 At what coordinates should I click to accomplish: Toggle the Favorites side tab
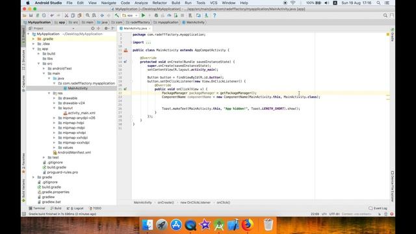(x=23, y=163)
